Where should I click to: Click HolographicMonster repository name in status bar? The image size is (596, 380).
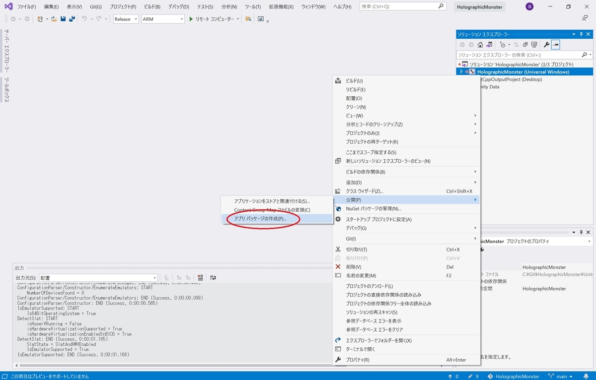click(513, 376)
